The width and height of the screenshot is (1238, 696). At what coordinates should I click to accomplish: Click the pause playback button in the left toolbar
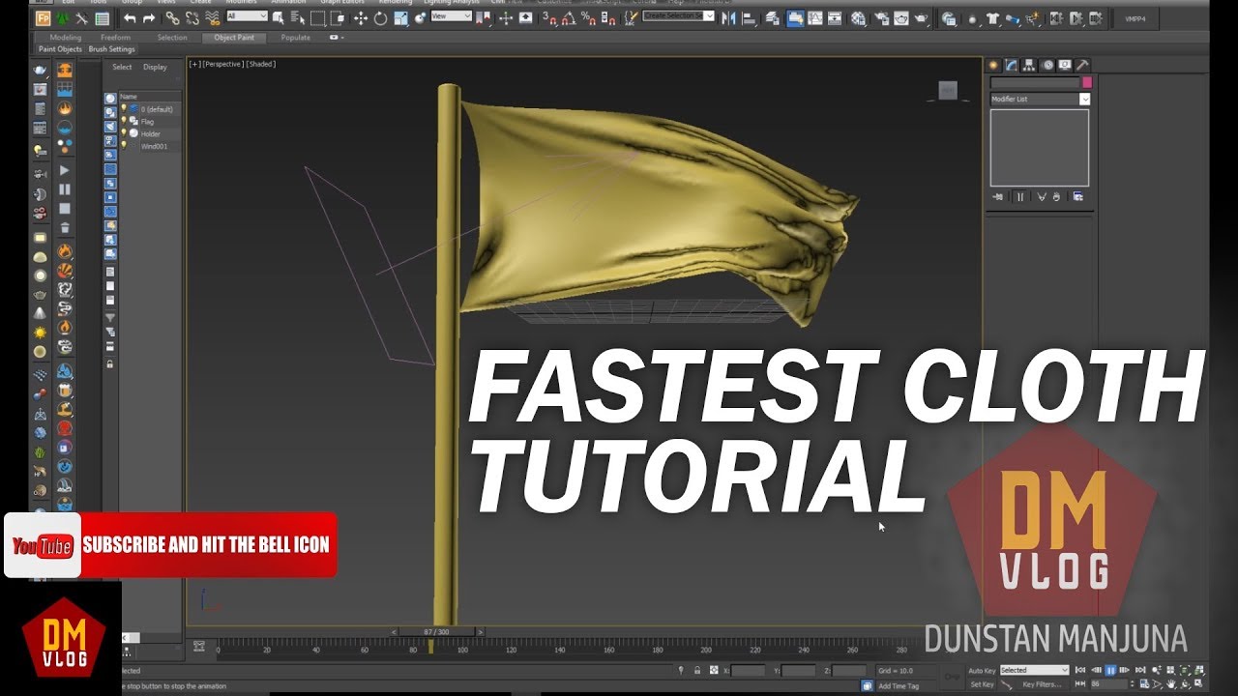pos(65,189)
